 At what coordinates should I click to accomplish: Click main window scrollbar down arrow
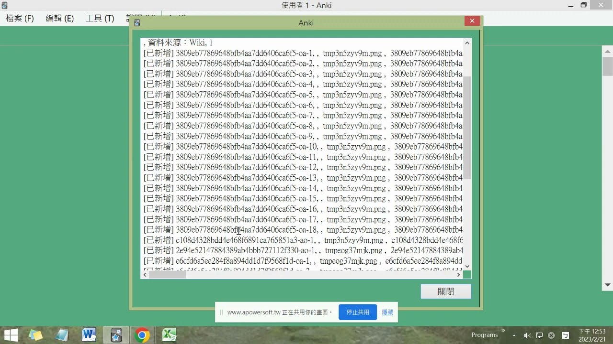click(x=608, y=285)
